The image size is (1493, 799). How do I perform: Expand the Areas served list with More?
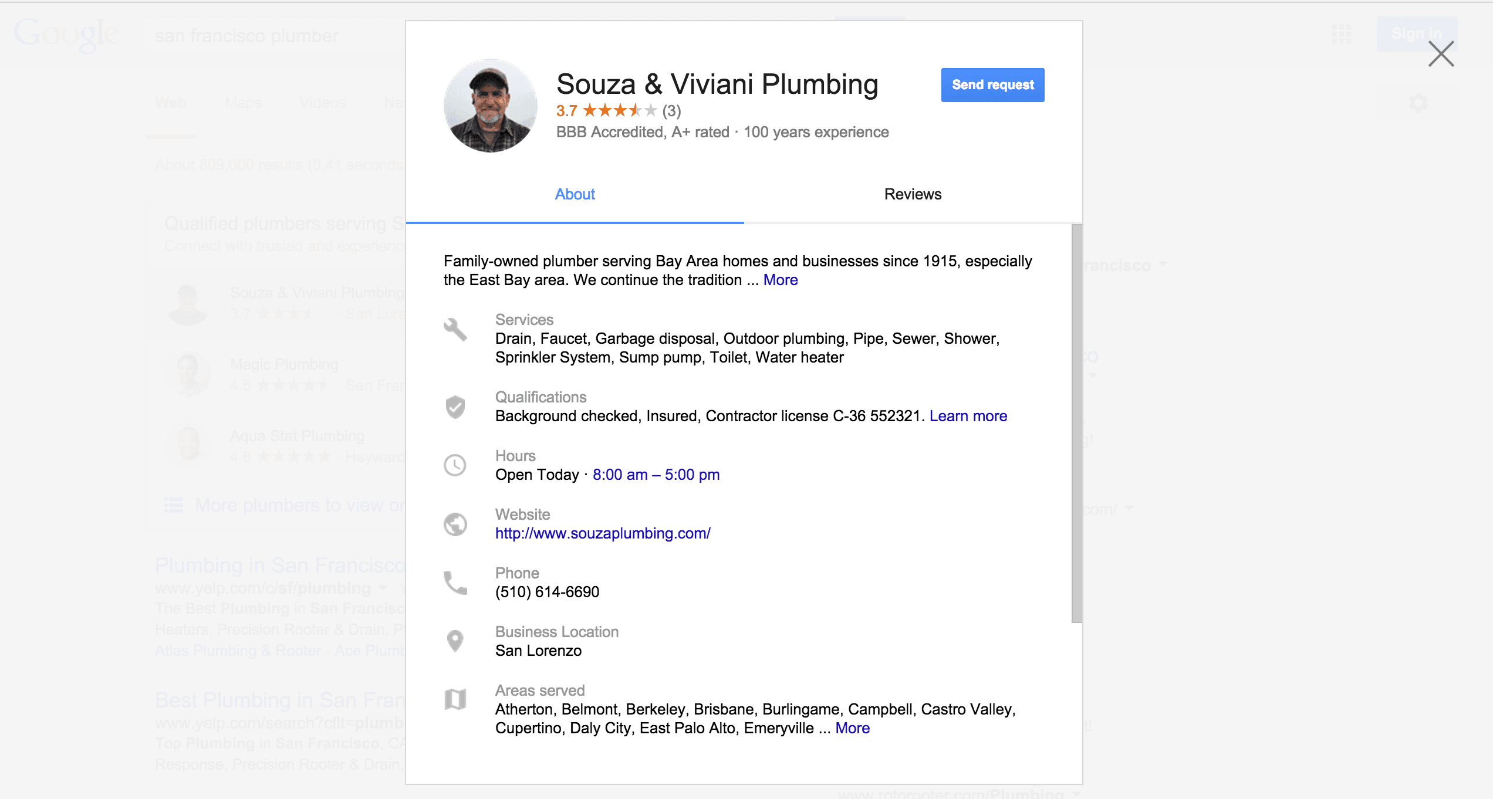[x=852, y=727]
